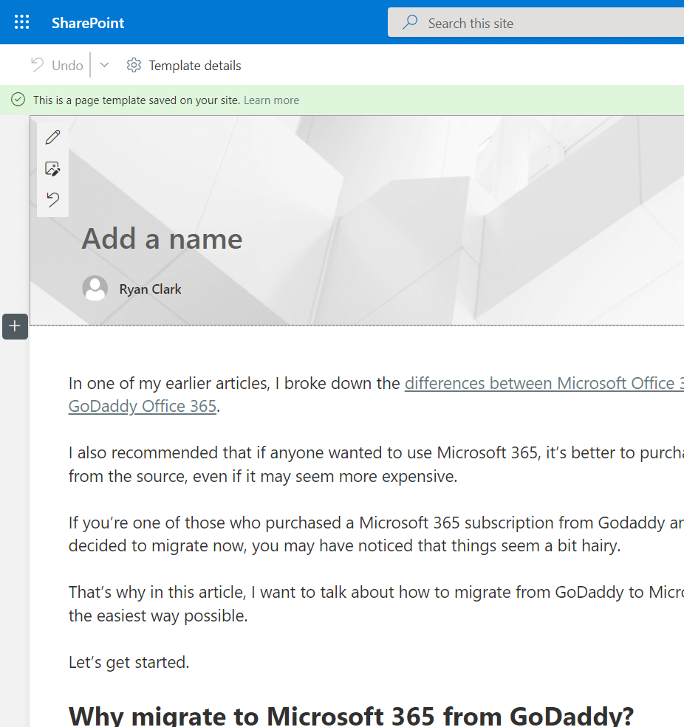This screenshot has width=684, height=727.
Task: Follow the Learn more link
Action: [272, 100]
